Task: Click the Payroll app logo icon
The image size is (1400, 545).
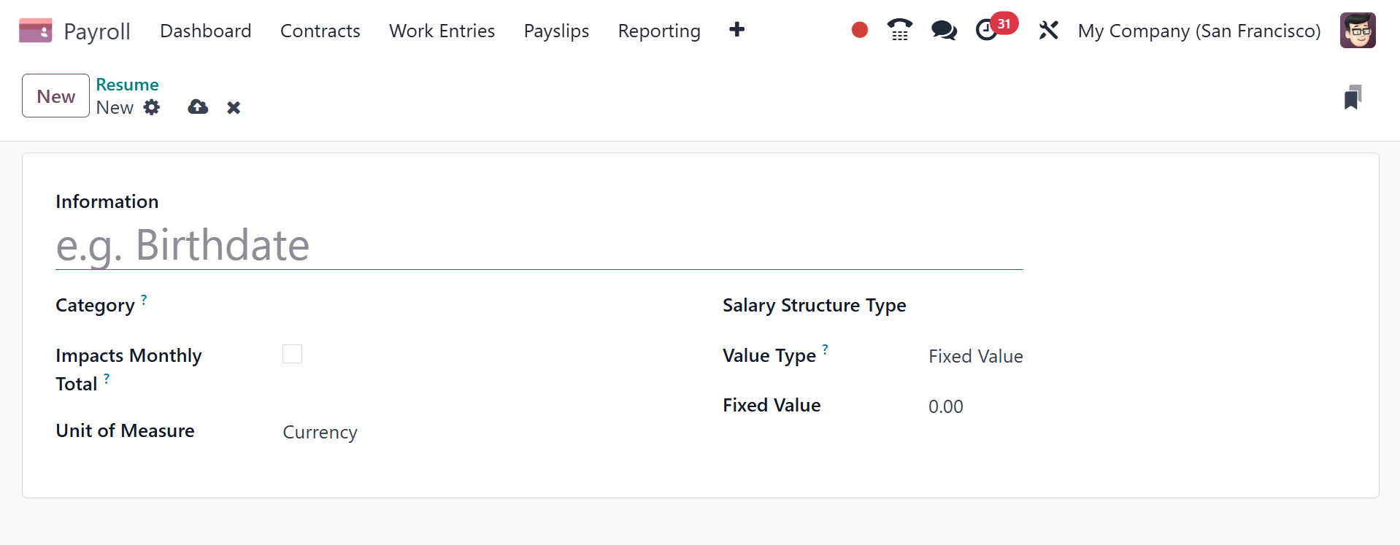Action: click(x=35, y=31)
